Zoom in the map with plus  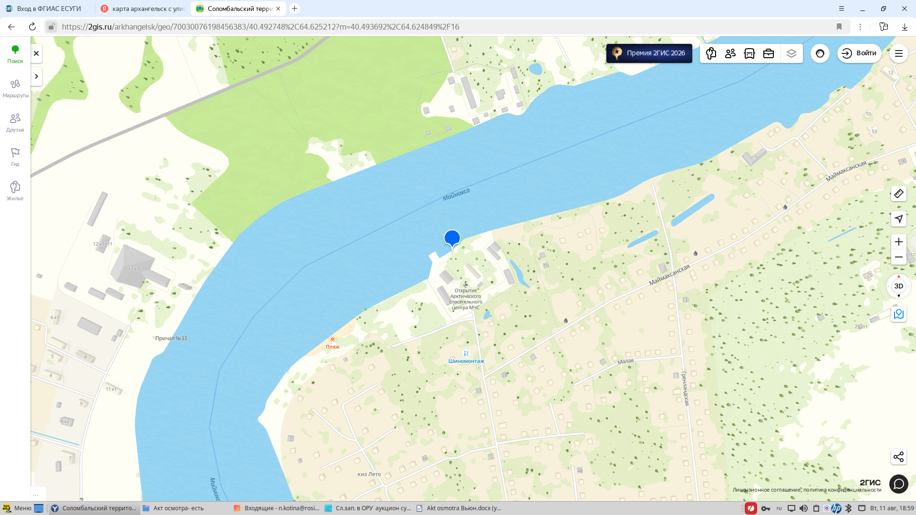(899, 242)
